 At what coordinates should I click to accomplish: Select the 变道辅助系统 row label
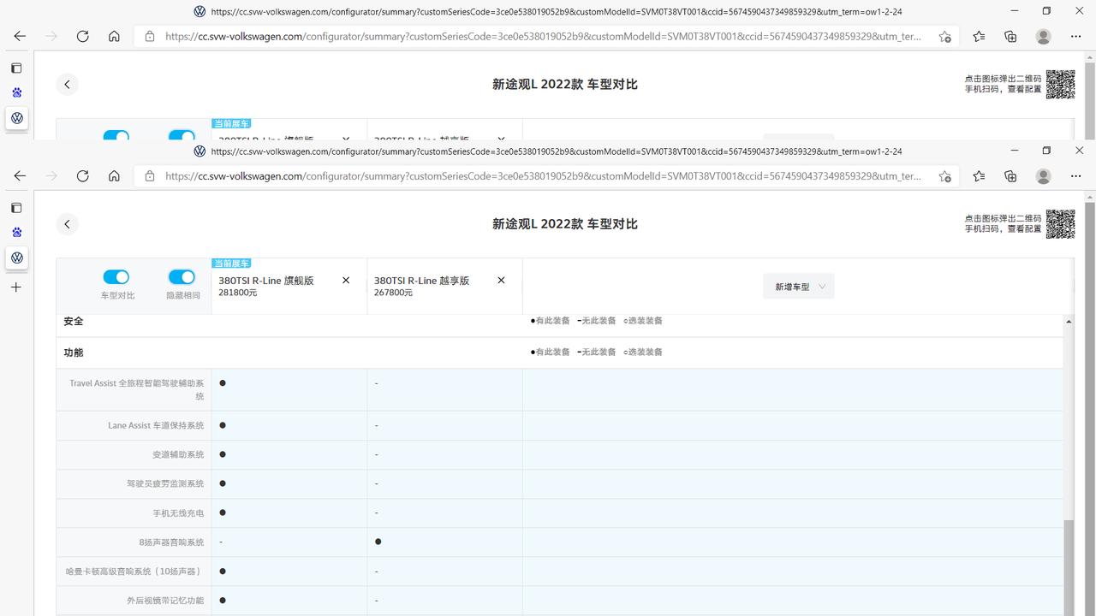click(x=178, y=454)
